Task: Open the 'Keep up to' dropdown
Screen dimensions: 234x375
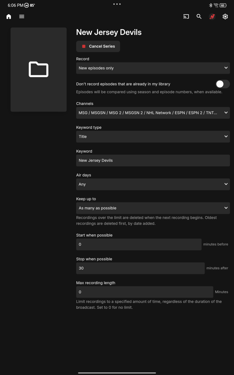Action: click(x=153, y=208)
